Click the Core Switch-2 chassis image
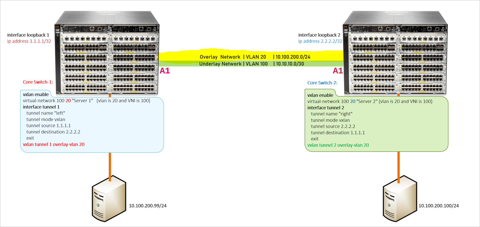This screenshot has height=227, width=480. pos(395,53)
